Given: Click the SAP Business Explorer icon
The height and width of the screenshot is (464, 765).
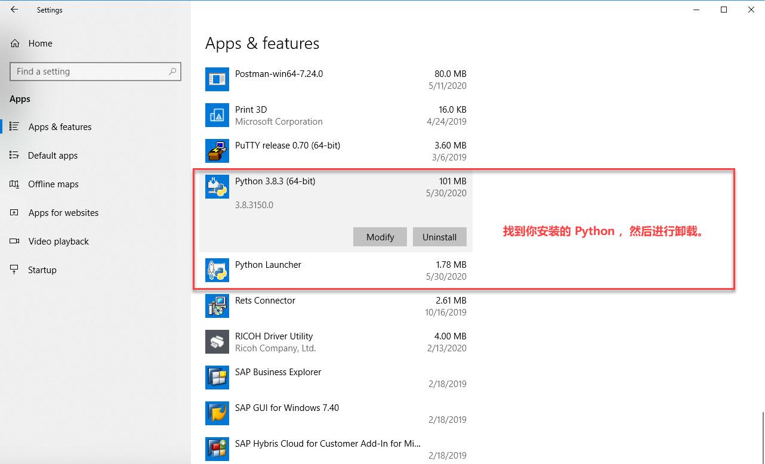Looking at the screenshot, I should 217,378.
